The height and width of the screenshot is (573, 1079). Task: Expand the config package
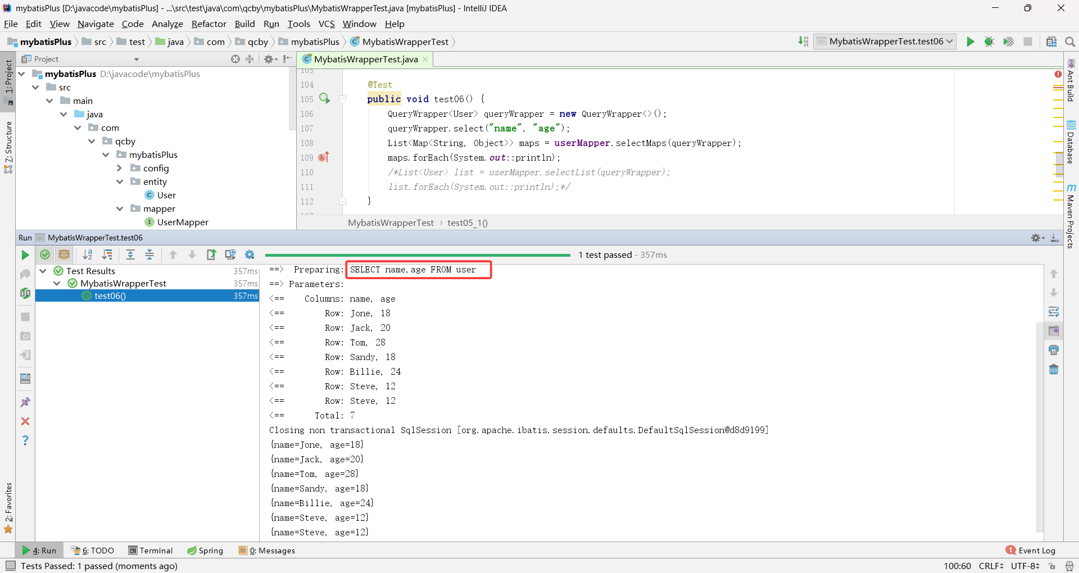[119, 168]
